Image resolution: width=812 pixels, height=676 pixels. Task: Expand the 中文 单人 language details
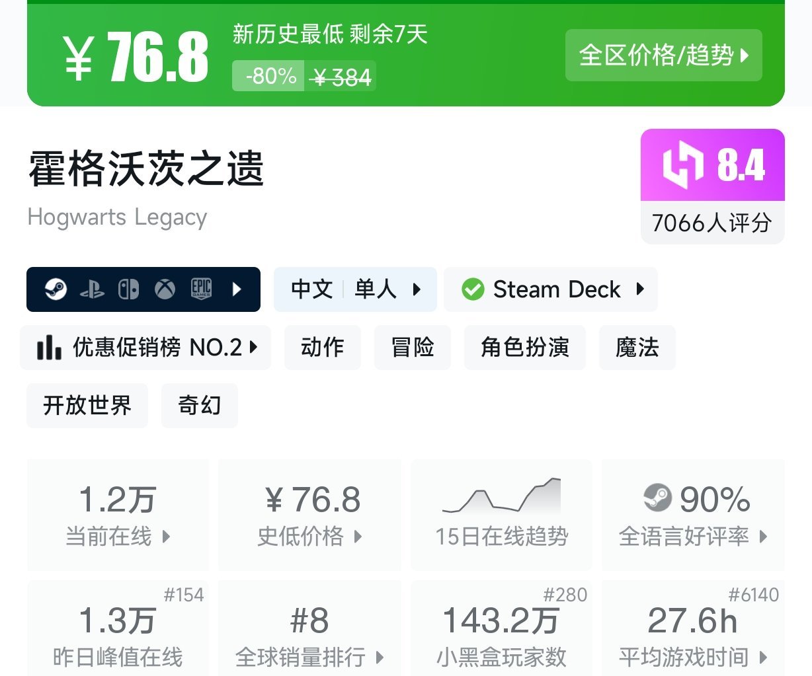(x=355, y=289)
